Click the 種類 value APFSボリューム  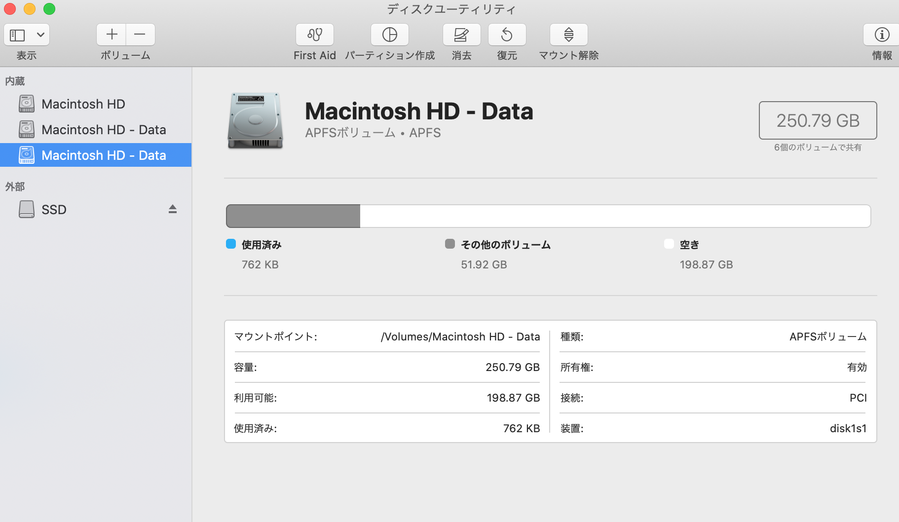pos(828,336)
